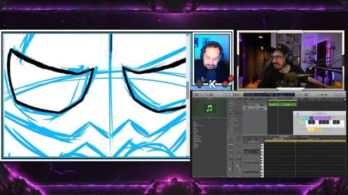348x195 pixels.
Task: Toggle the purple Count-in button in the control bar
Action: click(x=306, y=95)
